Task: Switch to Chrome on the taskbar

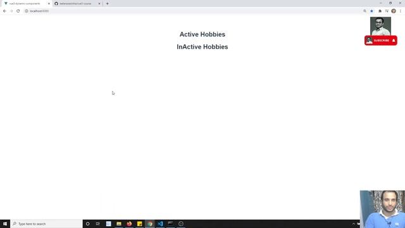Action: point(150,224)
